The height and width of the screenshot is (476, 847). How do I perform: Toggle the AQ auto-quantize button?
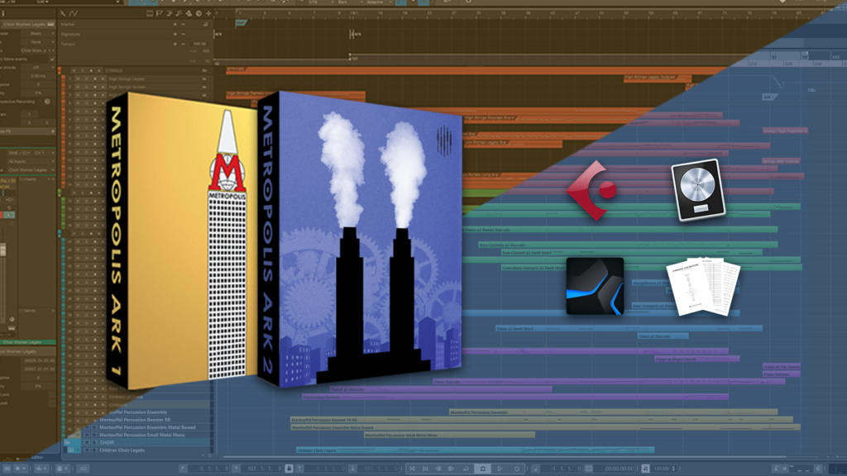83,469
